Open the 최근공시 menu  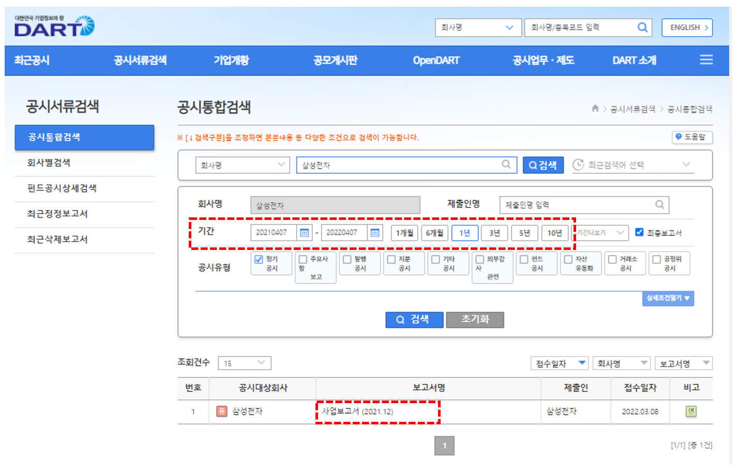click(x=32, y=60)
